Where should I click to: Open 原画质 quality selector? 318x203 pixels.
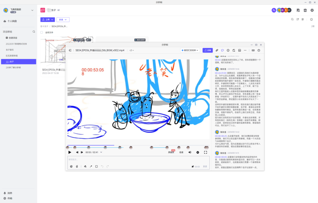(171, 152)
